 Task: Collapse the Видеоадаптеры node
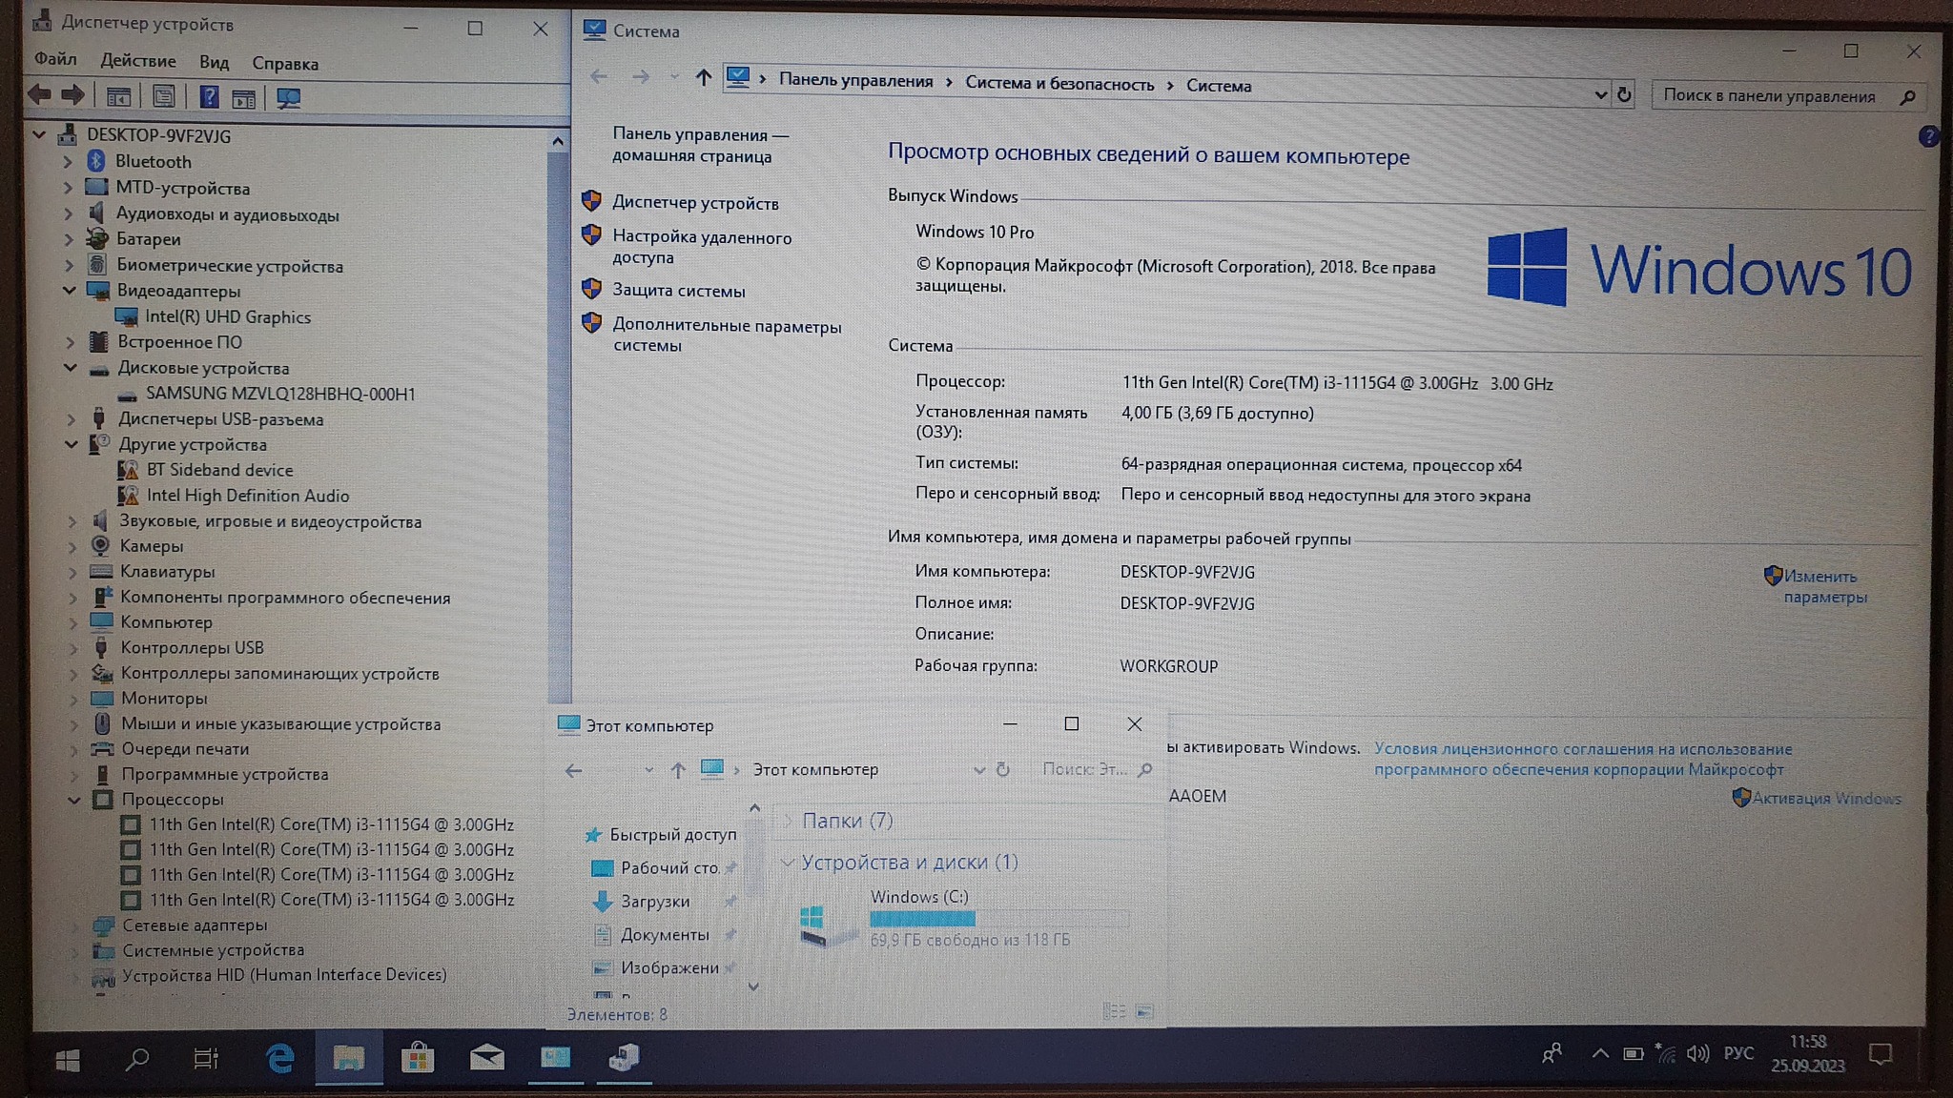pos(70,291)
